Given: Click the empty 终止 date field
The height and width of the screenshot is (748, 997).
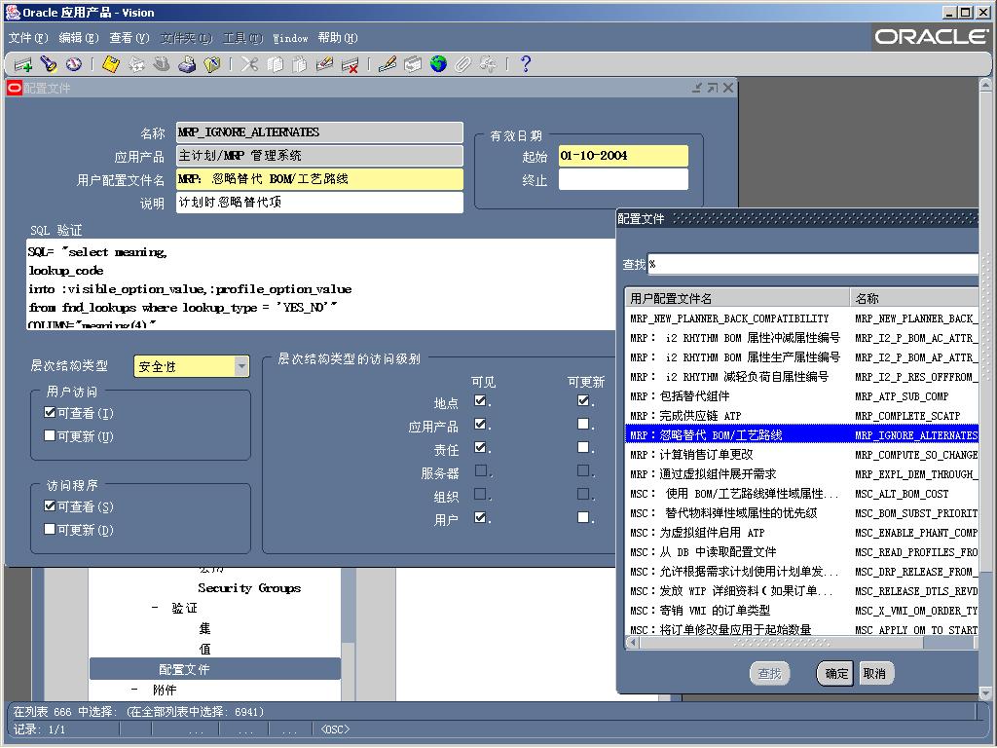Looking at the screenshot, I should tap(623, 179).
